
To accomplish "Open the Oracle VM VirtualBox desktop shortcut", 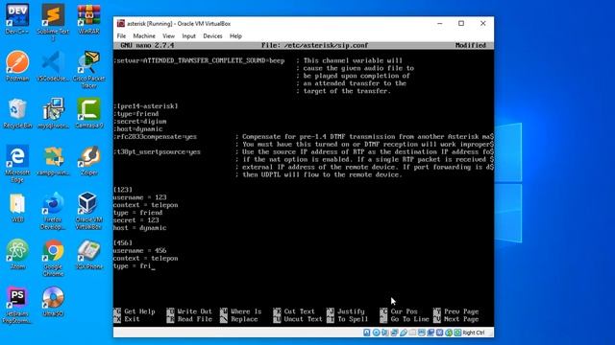I will point(88,211).
